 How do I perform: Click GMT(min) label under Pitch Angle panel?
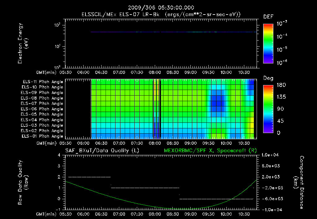pyautogui.click(x=46, y=143)
